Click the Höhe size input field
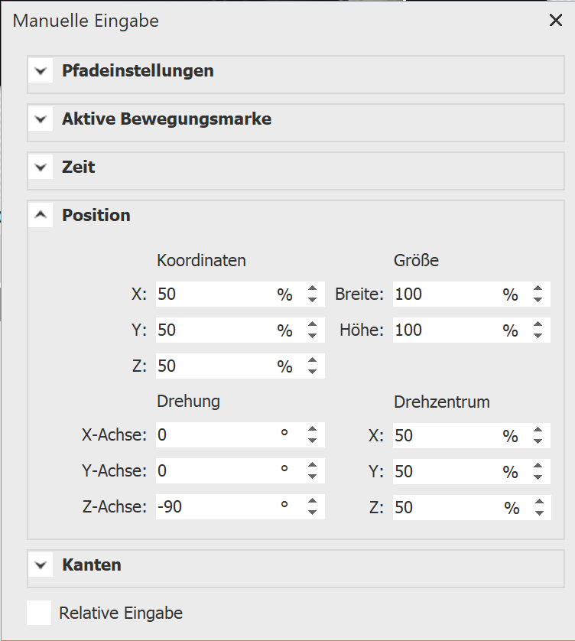The width and height of the screenshot is (575, 641). coord(443,330)
